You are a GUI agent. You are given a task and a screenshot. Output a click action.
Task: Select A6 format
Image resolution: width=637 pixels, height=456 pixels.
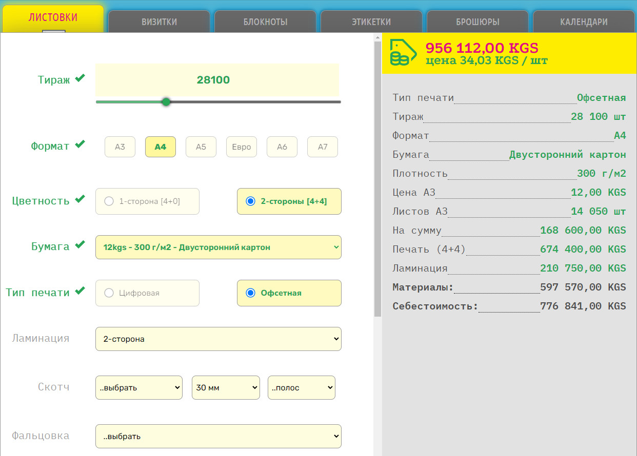click(x=282, y=147)
